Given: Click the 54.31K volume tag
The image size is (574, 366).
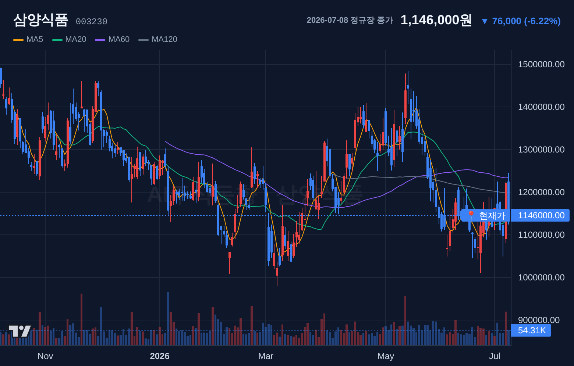Looking at the screenshot, I should point(531,330).
